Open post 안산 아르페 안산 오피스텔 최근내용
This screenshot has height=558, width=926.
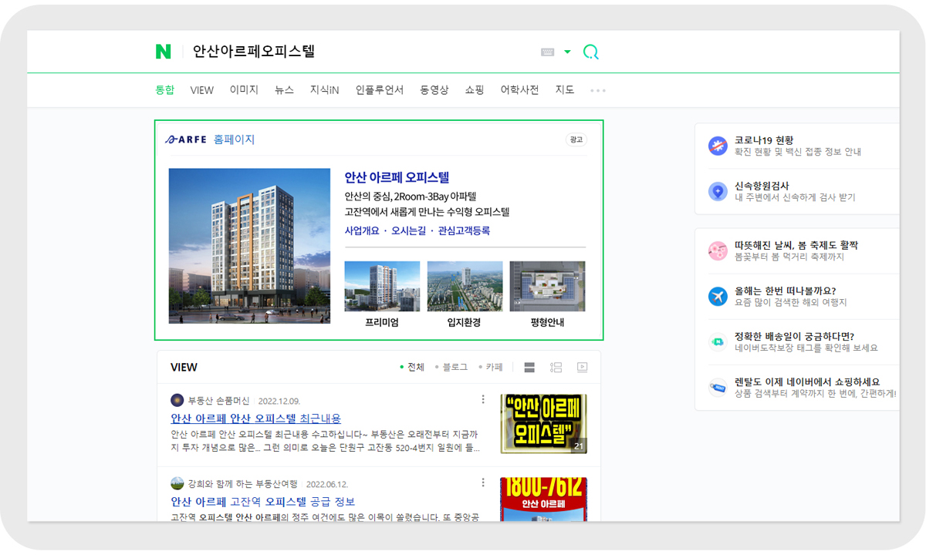[x=255, y=418]
